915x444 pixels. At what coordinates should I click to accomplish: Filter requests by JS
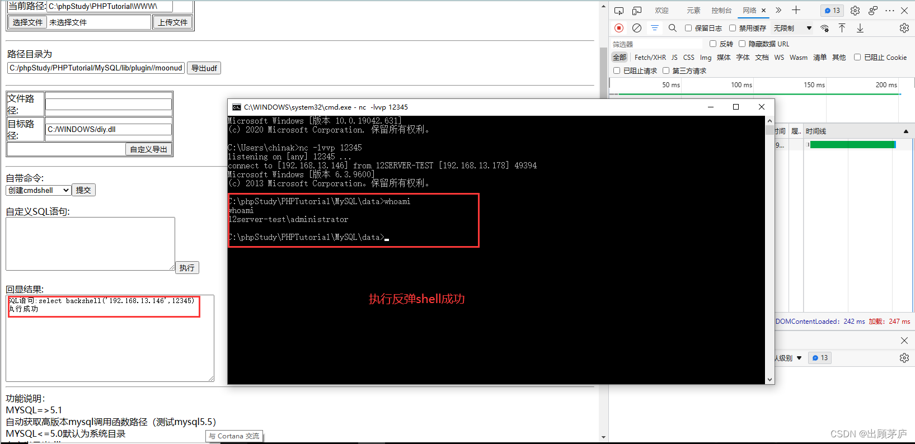pyautogui.click(x=674, y=58)
